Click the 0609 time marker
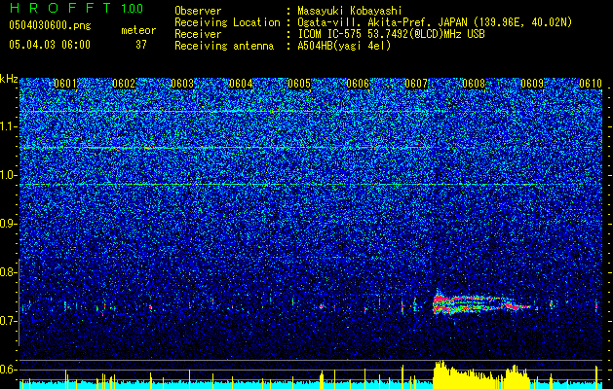This screenshot has width=613, height=389. 532,84
